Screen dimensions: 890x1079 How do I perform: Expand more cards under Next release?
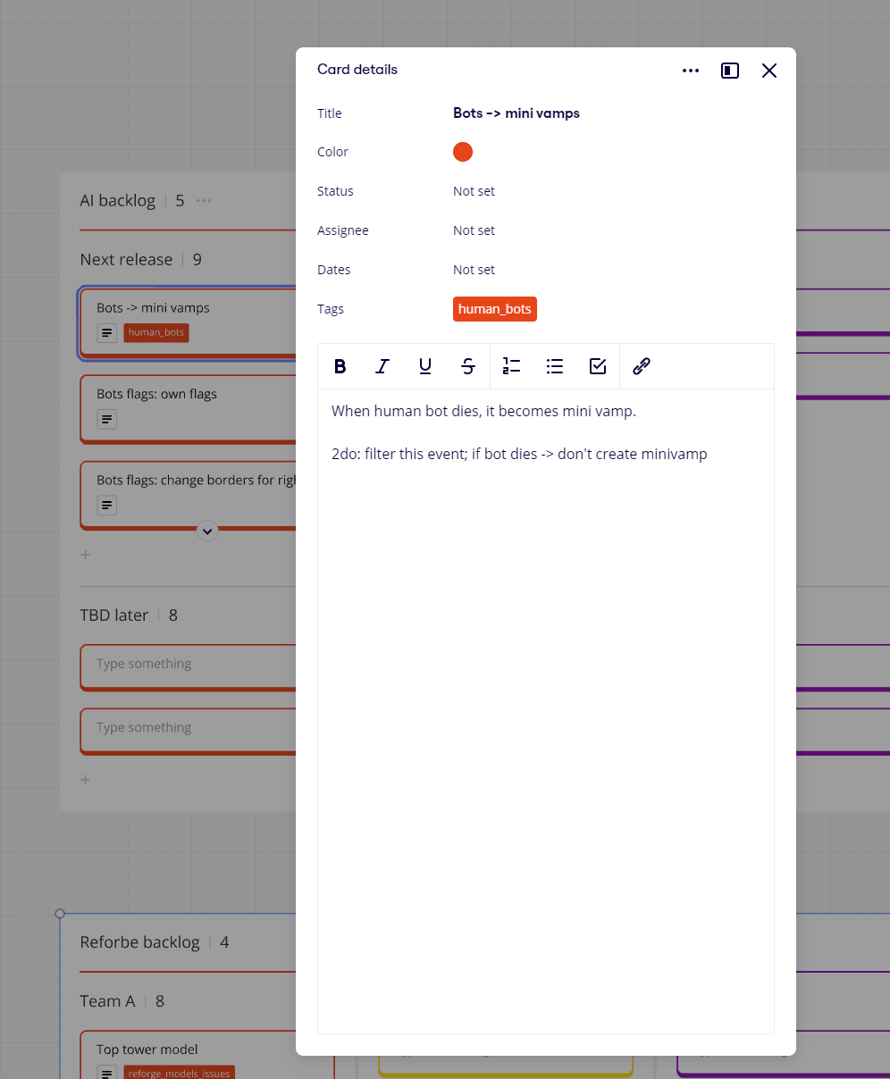pyautogui.click(x=207, y=531)
